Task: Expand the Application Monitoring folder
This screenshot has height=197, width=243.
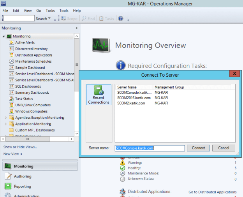Action: pyautogui.click(x=6, y=124)
